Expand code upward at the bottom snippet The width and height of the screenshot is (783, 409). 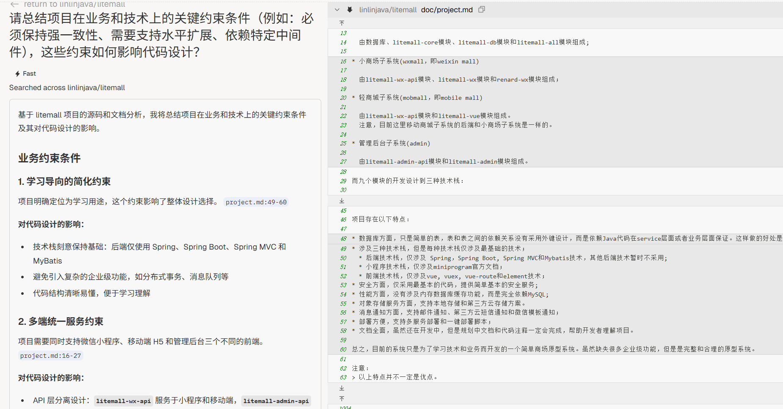(342, 398)
